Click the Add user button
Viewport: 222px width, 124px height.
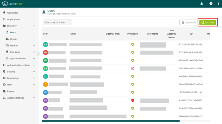207,22
